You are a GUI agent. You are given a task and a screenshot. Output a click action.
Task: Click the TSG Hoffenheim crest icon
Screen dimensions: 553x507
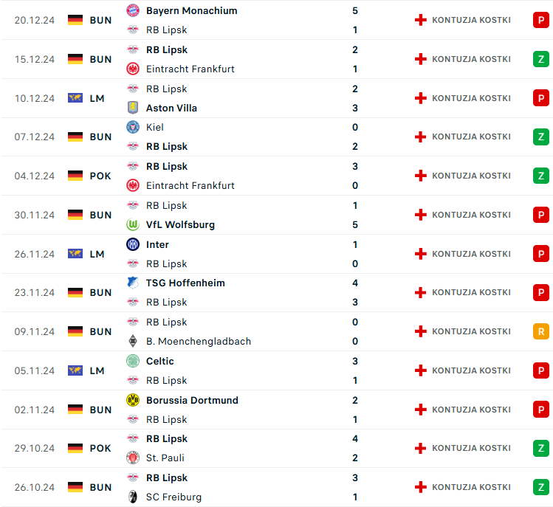[133, 283]
